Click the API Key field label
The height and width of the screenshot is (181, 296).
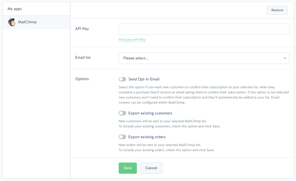[x=82, y=29]
